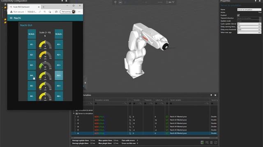Click the A3- jog button
Viewport: 263px width, 147px height.
click(32, 65)
